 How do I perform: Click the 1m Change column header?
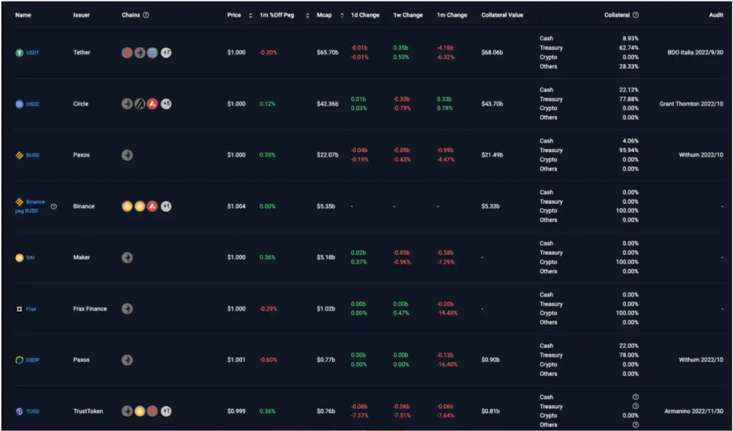coord(452,15)
